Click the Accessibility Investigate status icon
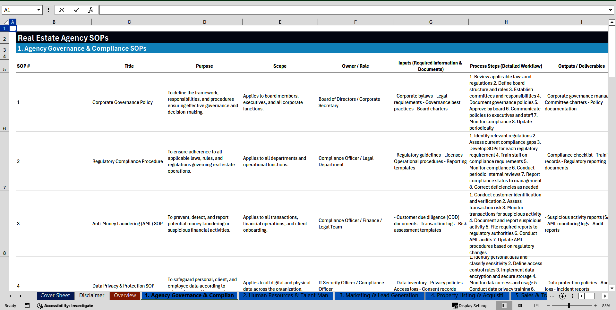 pos(65,306)
